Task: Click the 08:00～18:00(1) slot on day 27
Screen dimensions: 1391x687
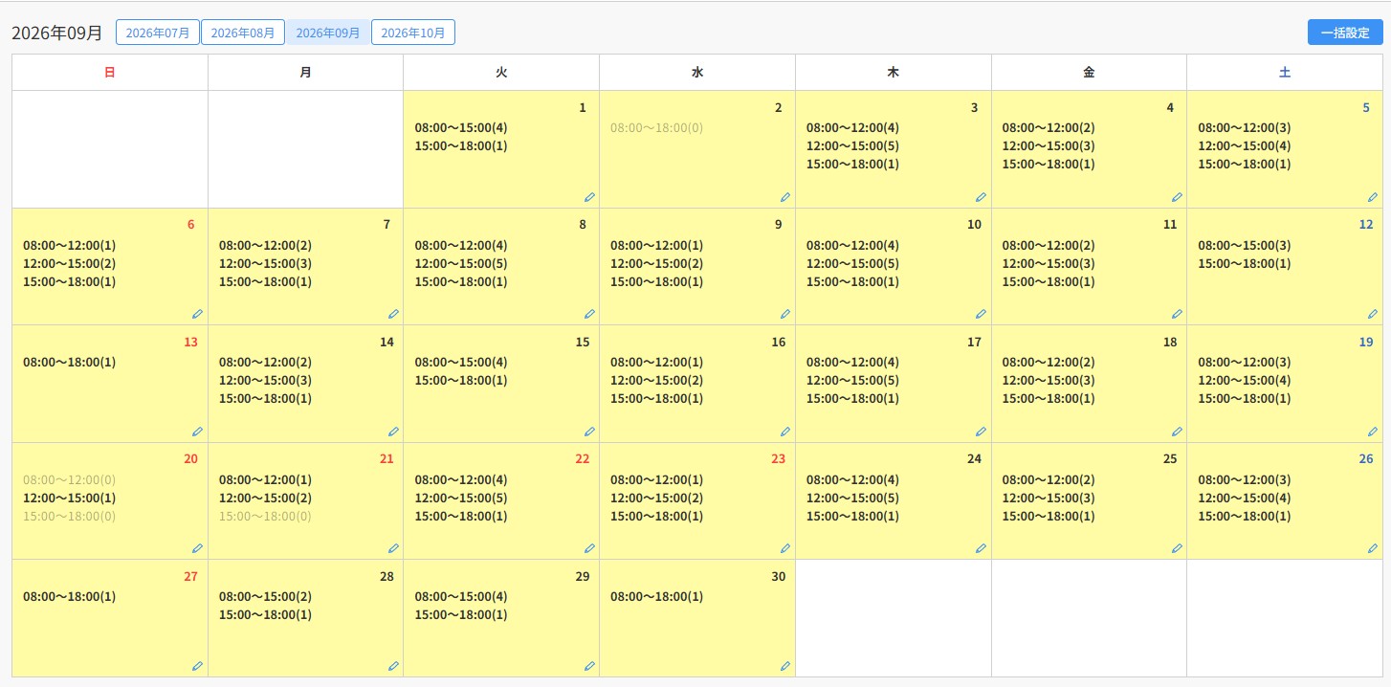Action: (70, 597)
